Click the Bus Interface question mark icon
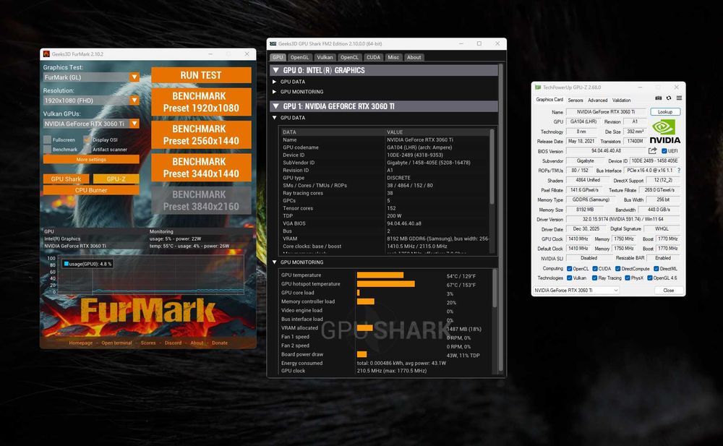Image resolution: width=723 pixels, height=446 pixels. click(679, 170)
